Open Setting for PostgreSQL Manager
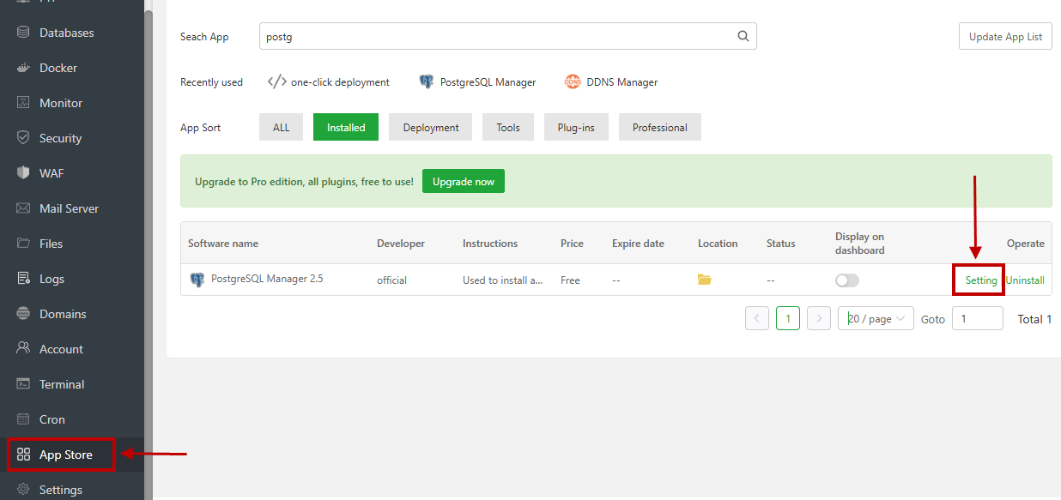1061x500 pixels. coord(981,280)
